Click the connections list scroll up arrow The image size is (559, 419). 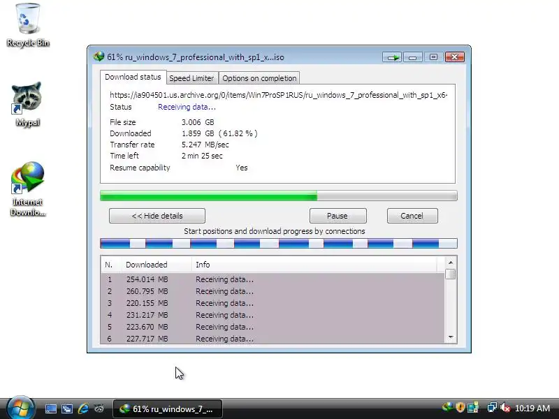coord(451,263)
